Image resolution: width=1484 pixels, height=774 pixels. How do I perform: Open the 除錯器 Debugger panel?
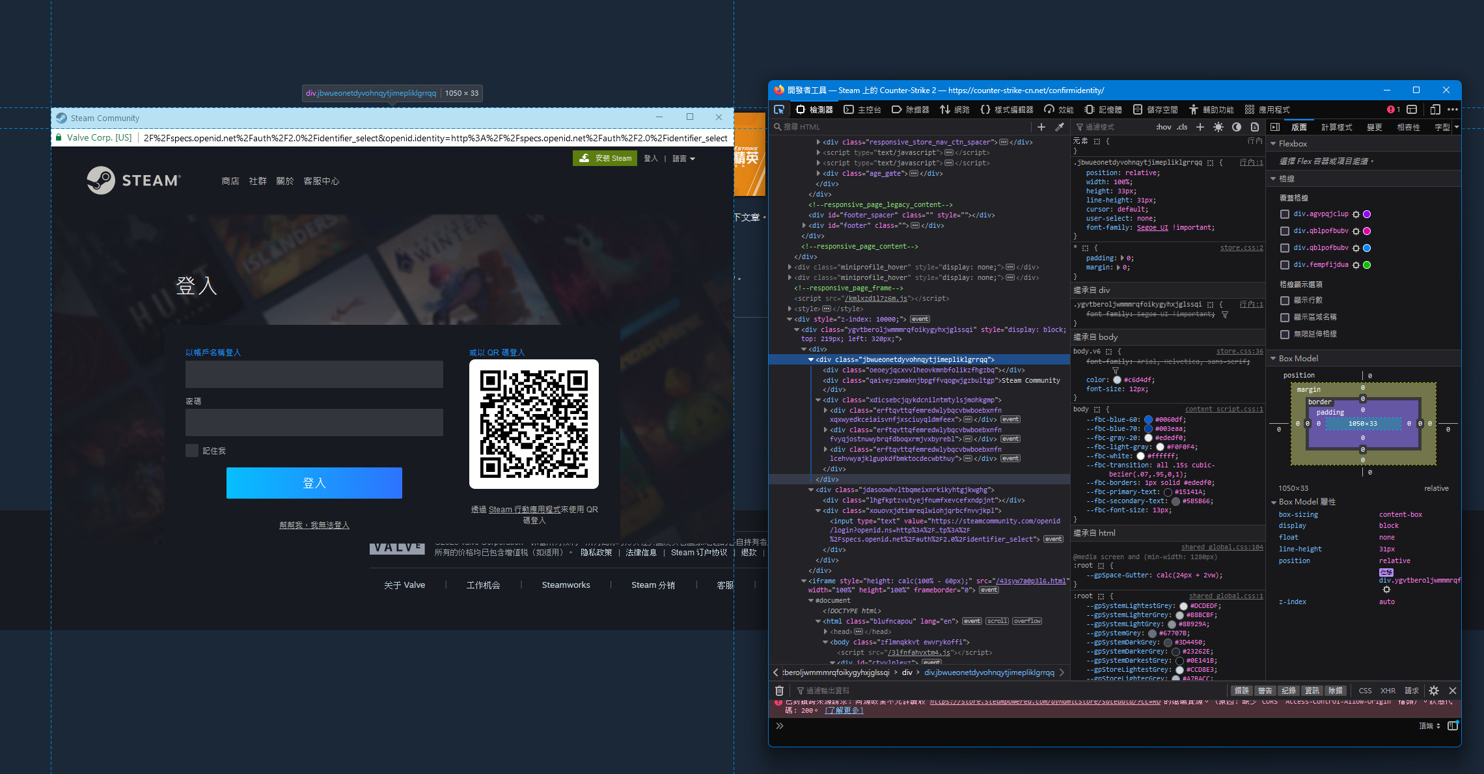click(x=911, y=109)
